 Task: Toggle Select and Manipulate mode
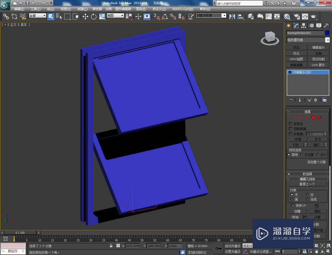pos(138,17)
